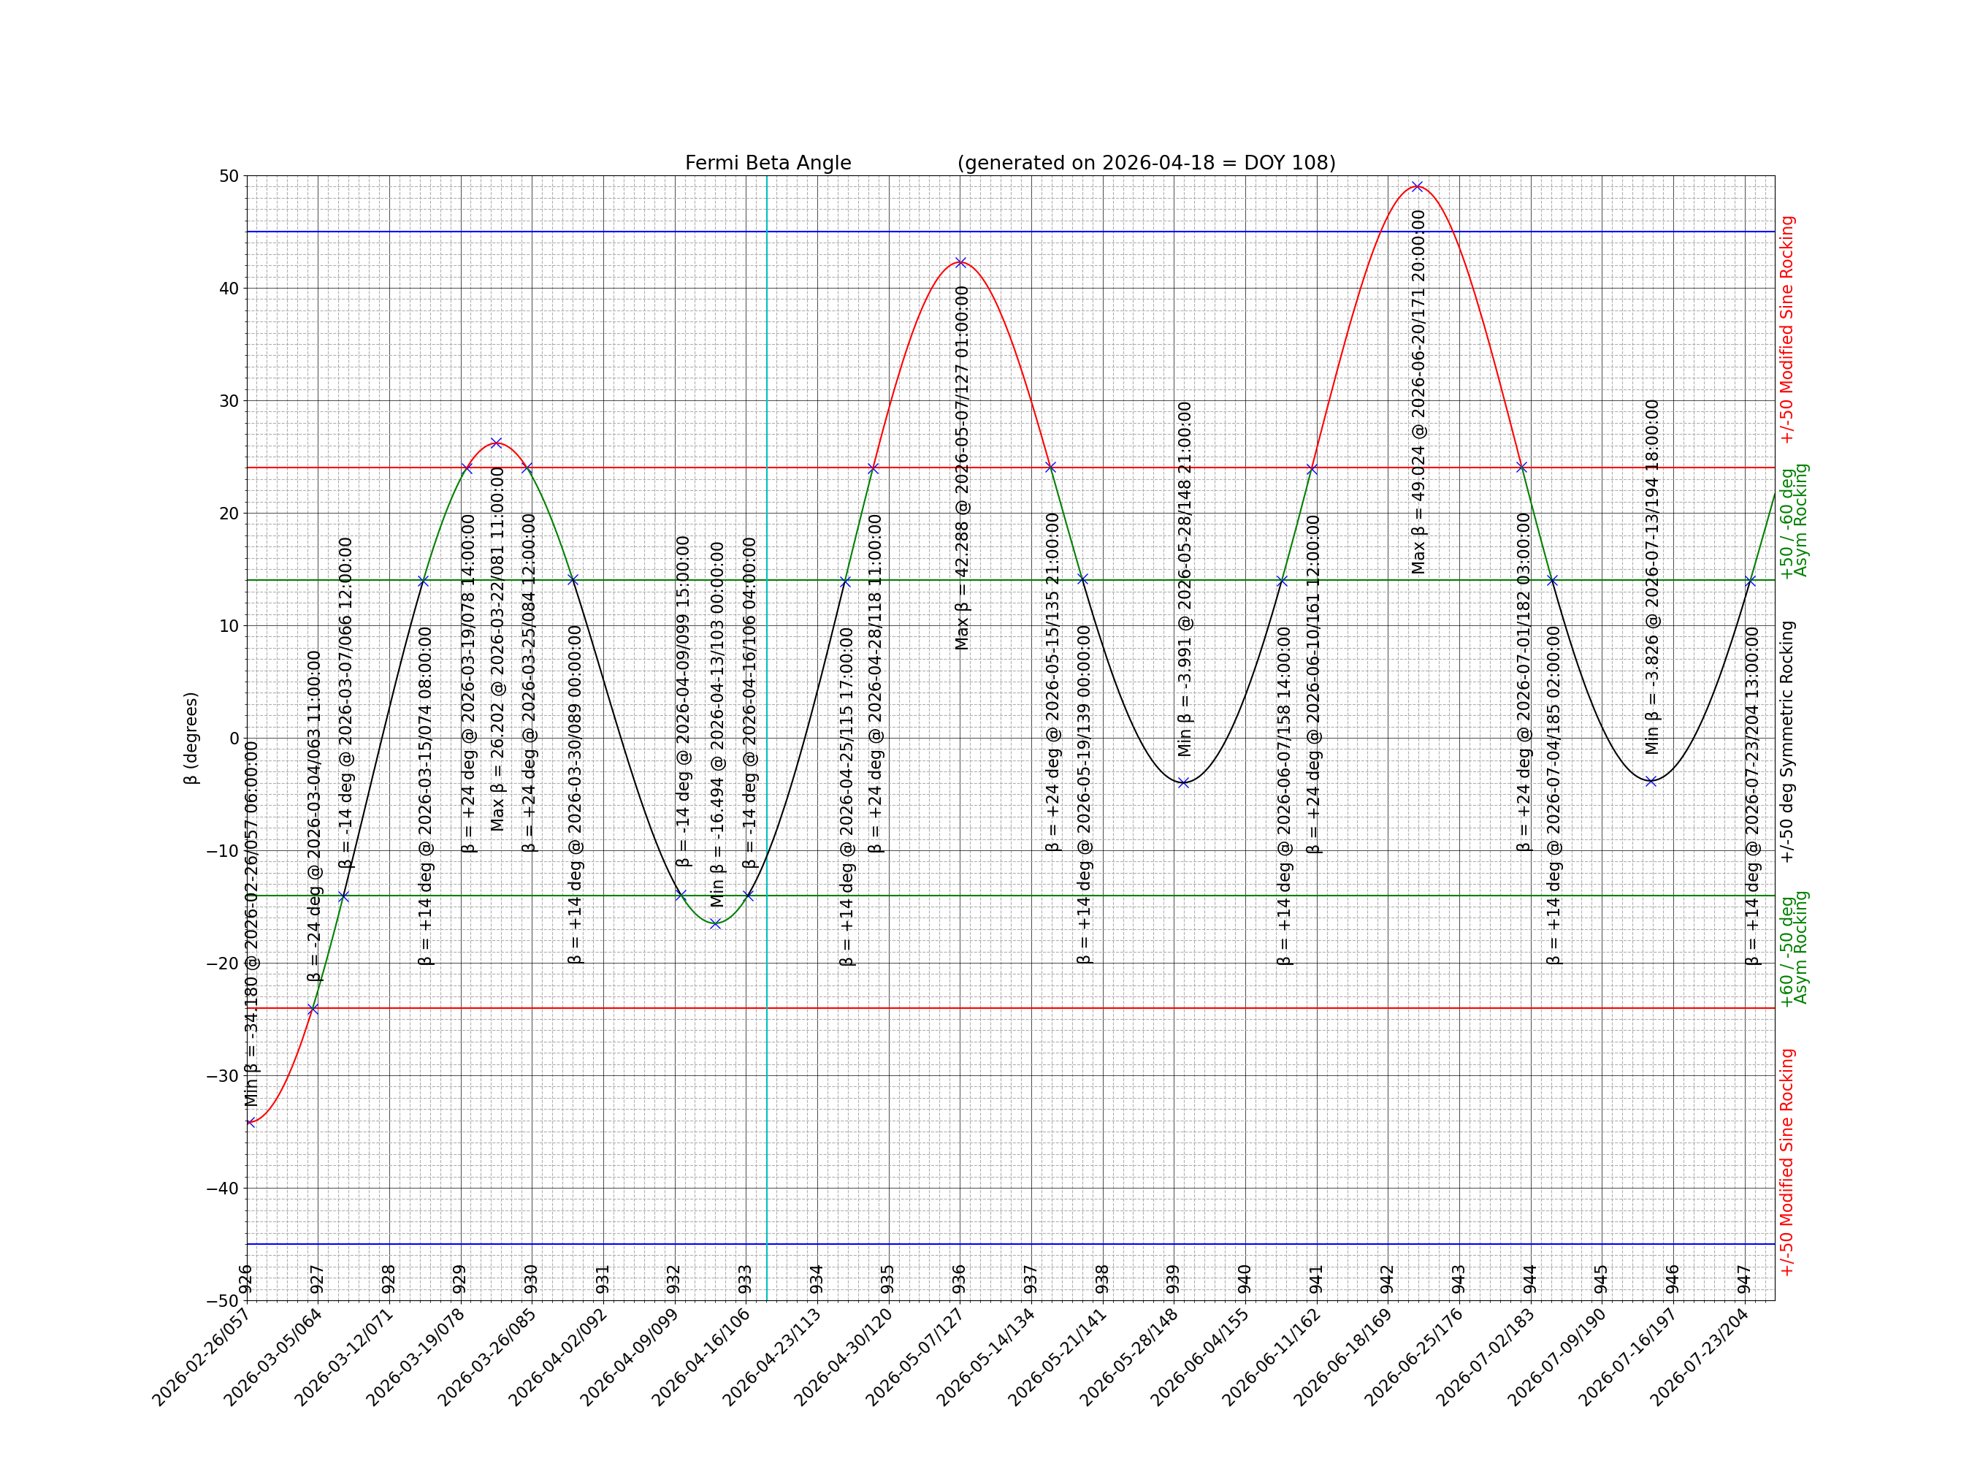Click the upper +/-50 Modified Sine Rocking label
This screenshot has height=1461, width=1972.
[1787, 329]
